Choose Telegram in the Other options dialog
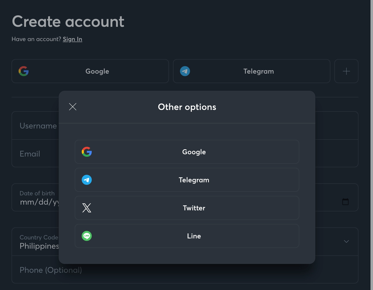373x290 pixels. coord(187,180)
